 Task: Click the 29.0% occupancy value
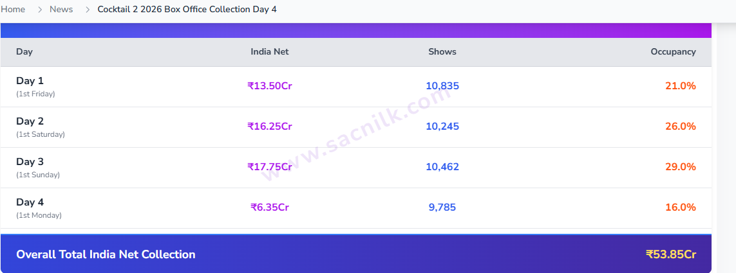pos(680,167)
